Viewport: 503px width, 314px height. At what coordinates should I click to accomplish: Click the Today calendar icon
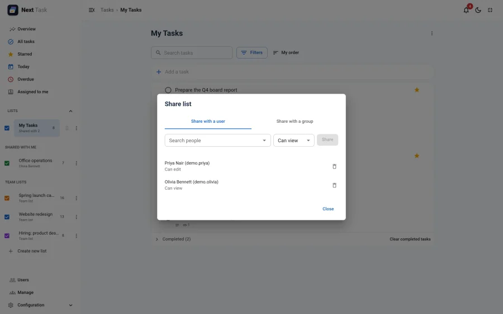tap(11, 66)
